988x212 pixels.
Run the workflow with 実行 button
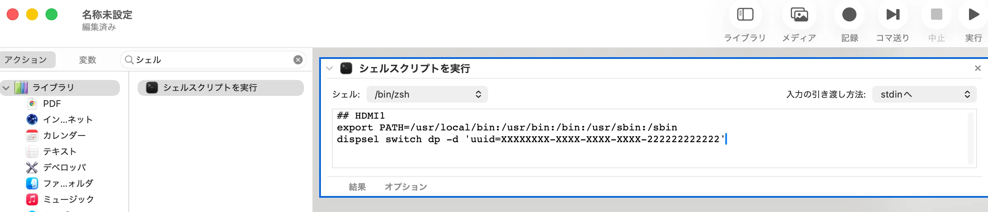973,15
